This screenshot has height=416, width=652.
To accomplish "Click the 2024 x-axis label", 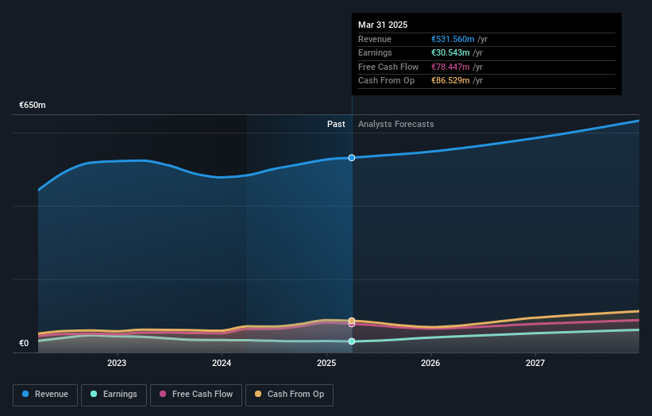I will (x=222, y=363).
